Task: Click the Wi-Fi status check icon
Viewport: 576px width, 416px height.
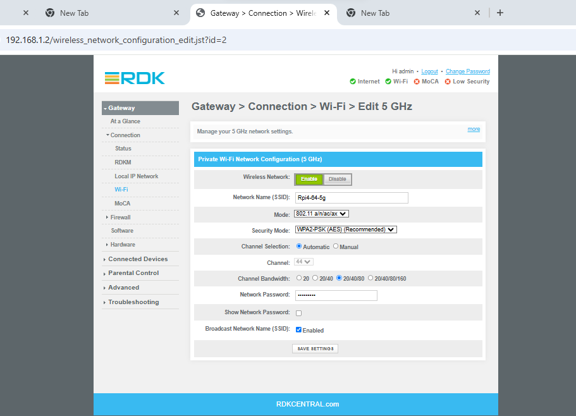Action: (388, 82)
